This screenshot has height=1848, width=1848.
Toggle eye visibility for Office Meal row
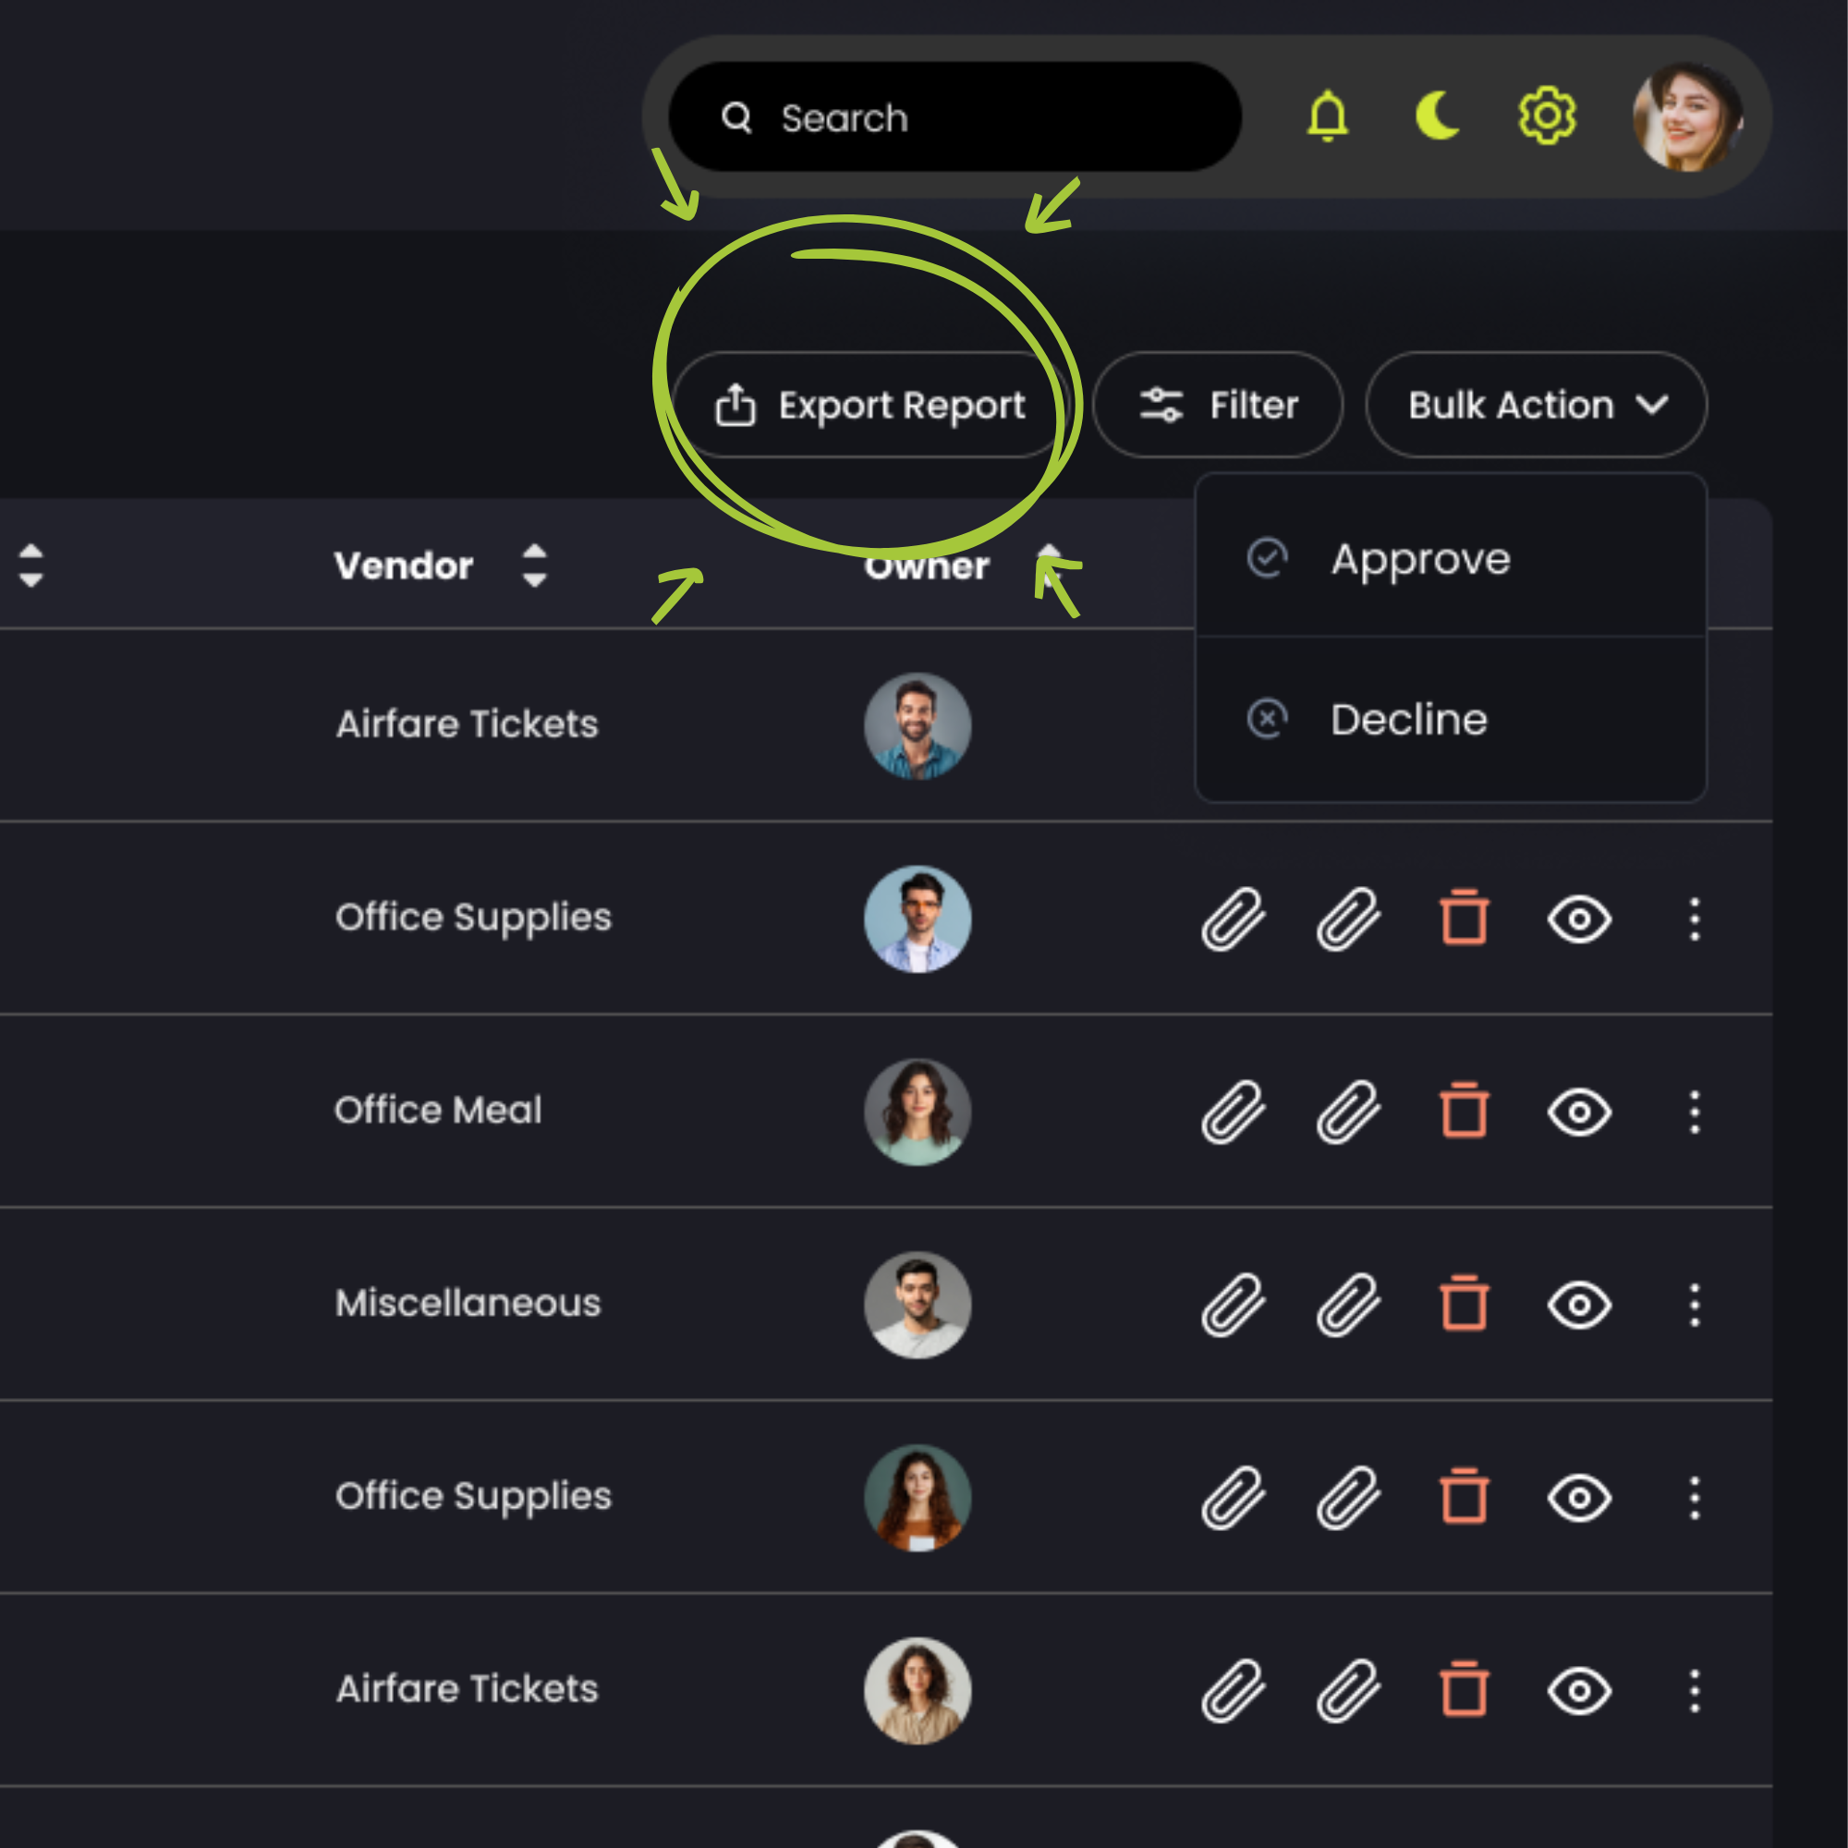coord(1579,1112)
